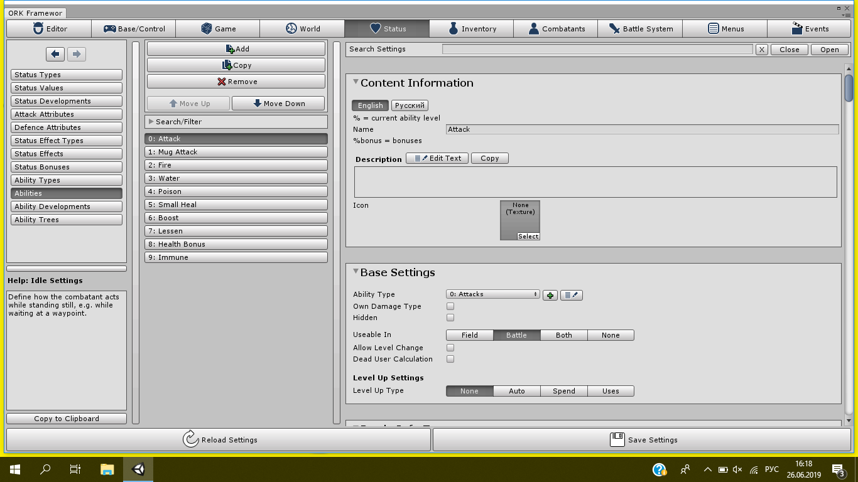Open the People icon in system tray

tap(685, 469)
